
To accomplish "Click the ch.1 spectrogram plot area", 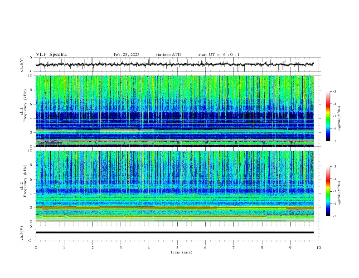I will 175,111.
